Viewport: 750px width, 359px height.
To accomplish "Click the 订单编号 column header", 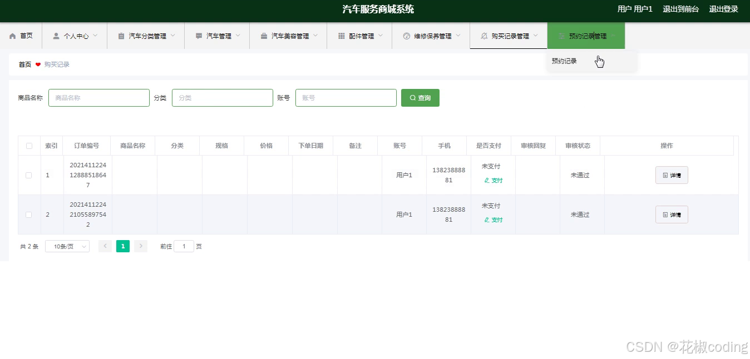I will (87, 146).
